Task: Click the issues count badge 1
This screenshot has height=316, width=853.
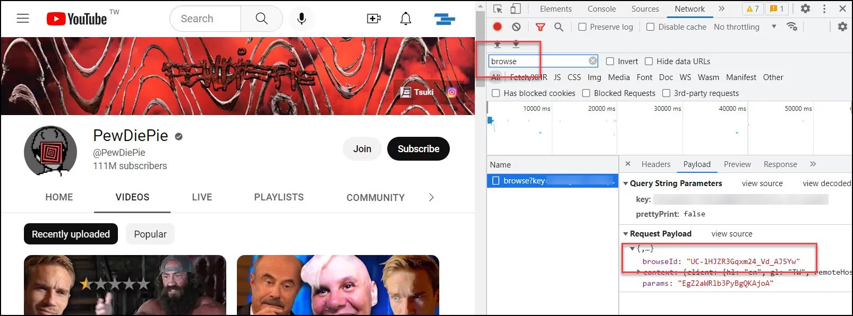Action: click(x=777, y=8)
